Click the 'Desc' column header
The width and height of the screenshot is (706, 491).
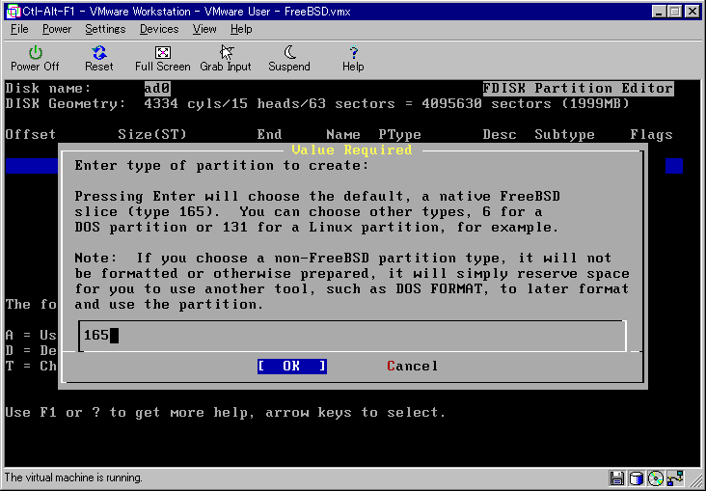(x=500, y=135)
